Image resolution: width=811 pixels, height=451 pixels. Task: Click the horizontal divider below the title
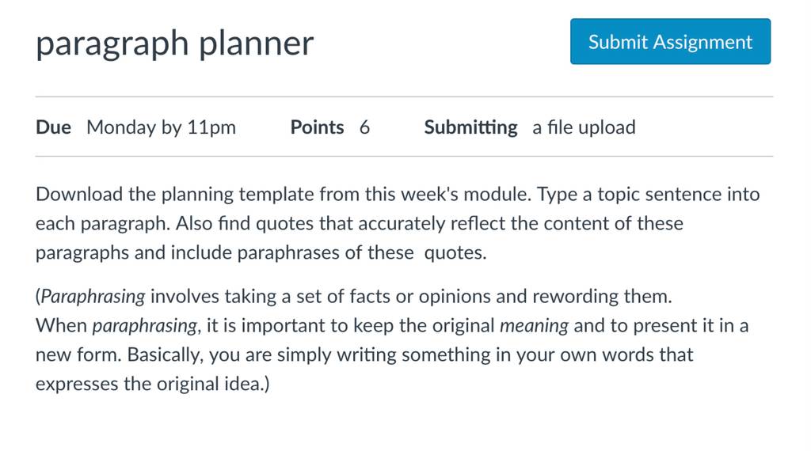point(404,97)
